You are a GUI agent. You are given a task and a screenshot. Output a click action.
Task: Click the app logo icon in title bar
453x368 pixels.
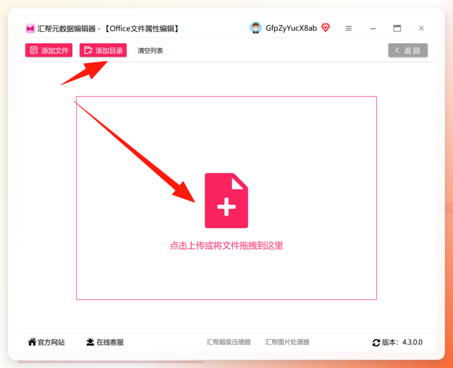click(x=30, y=29)
